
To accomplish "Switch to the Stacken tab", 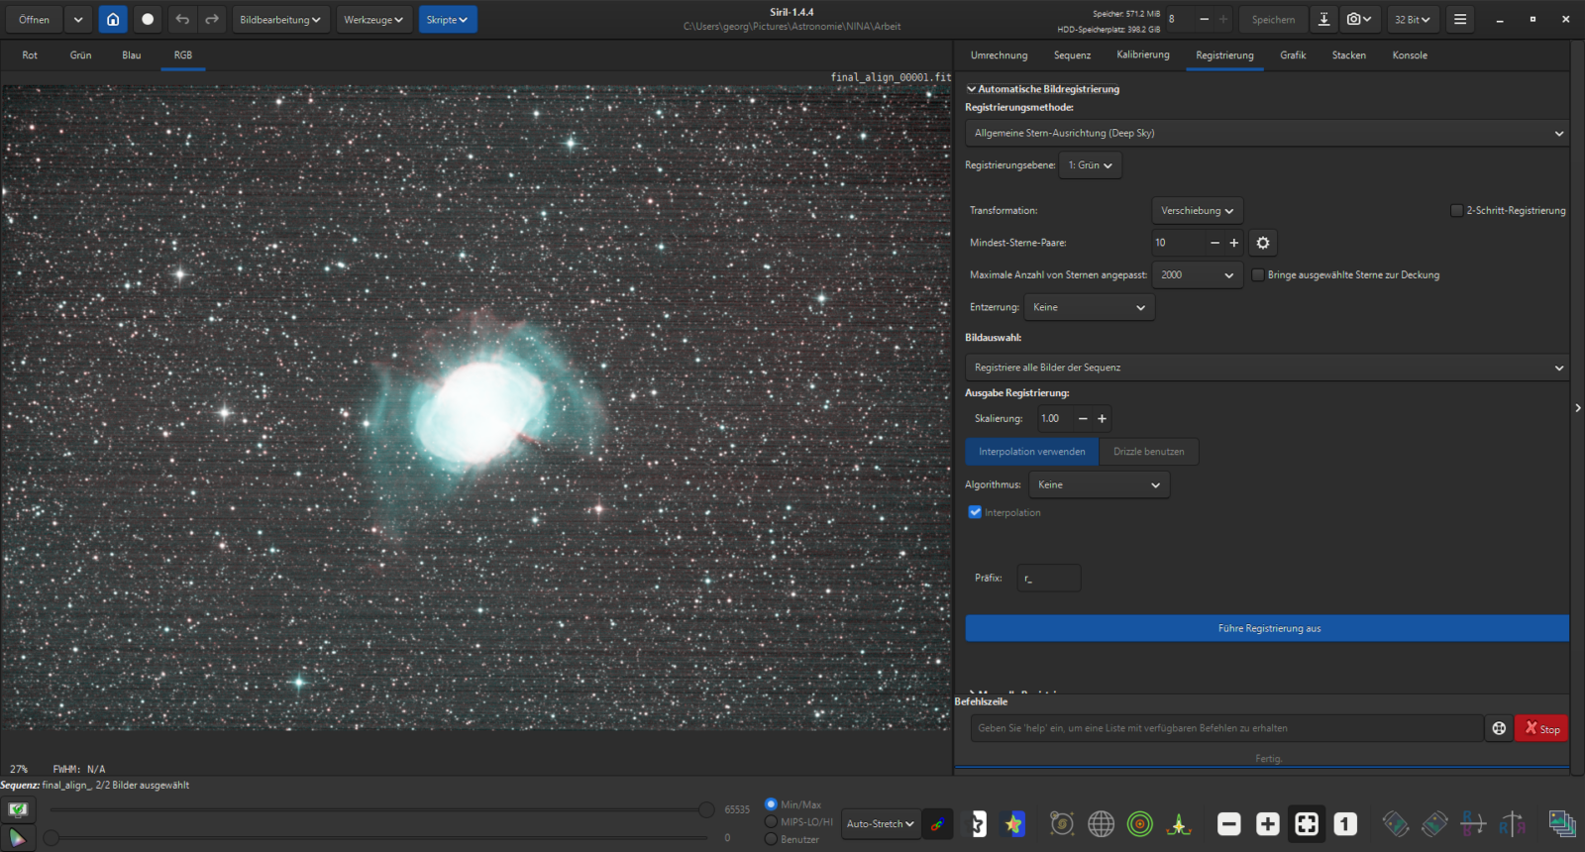I will point(1348,55).
